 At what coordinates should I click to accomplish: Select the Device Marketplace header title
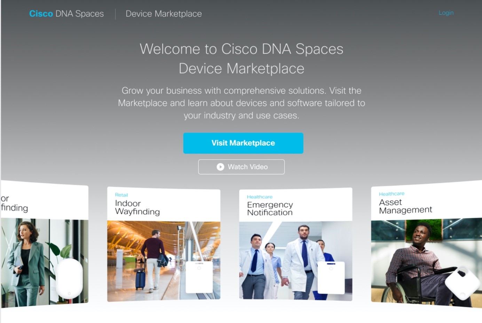point(164,14)
